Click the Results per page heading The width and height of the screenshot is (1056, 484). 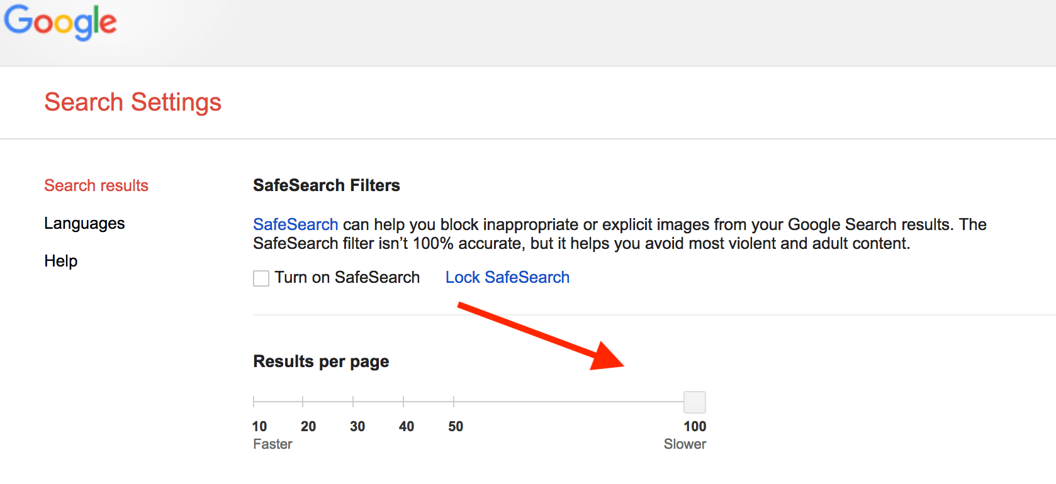[321, 361]
